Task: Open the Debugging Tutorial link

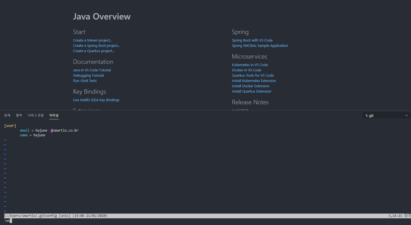Action: pyautogui.click(x=88, y=76)
